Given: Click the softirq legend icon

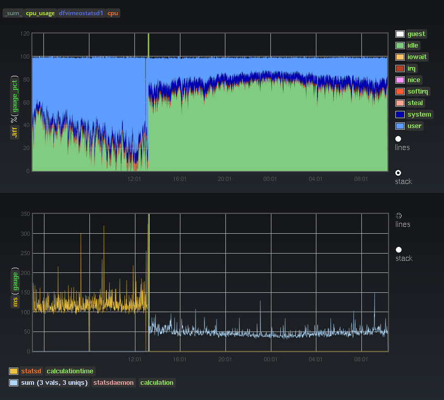Looking at the screenshot, I should point(399,91).
